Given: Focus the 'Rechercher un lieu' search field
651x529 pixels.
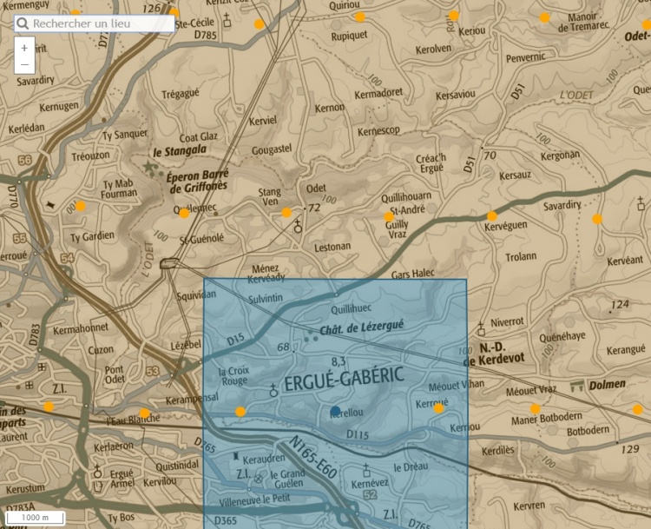Looking at the screenshot, I should click(x=100, y=23).
